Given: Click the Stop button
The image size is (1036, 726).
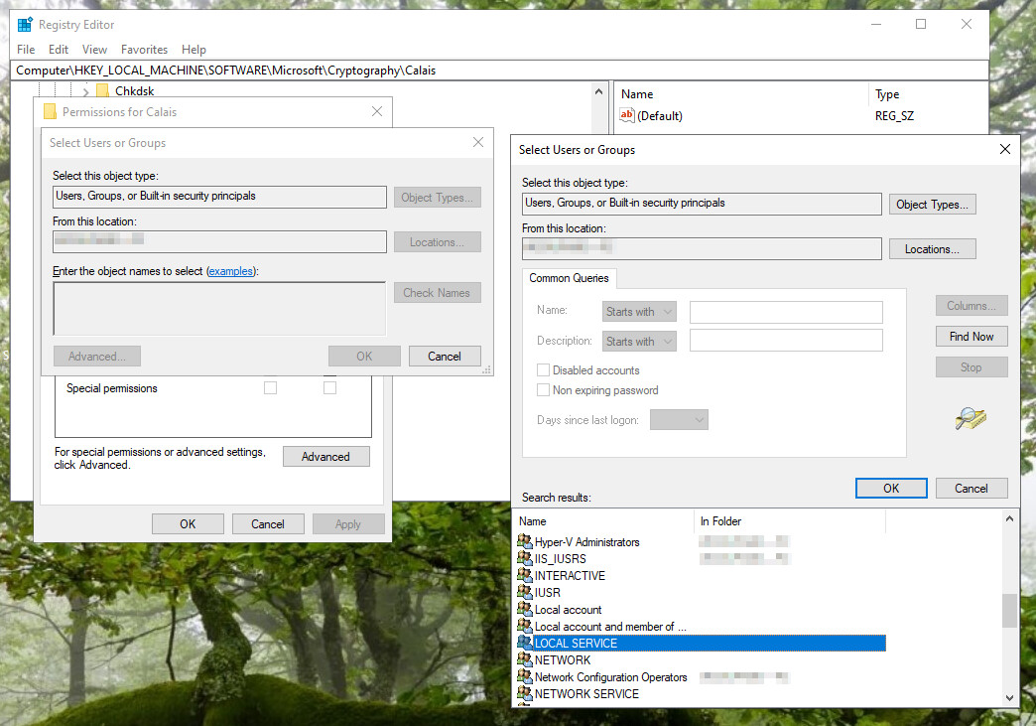Looking at the screenshot, I should [x=971, y=366].
